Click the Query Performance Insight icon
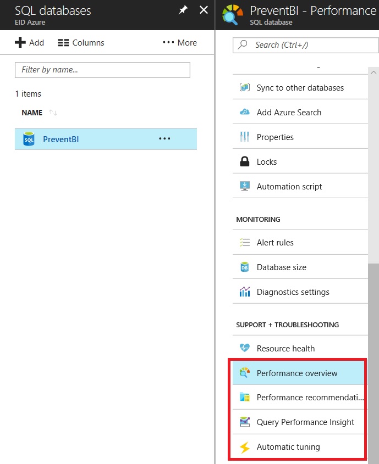 tap(244, 422)
